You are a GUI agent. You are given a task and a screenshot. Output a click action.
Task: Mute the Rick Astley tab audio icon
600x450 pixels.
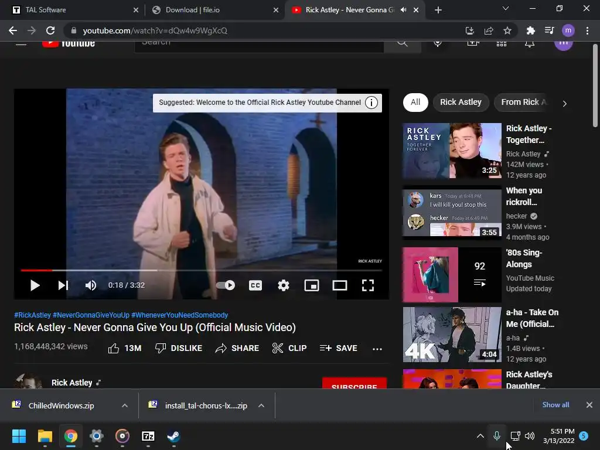pyautogui.click(x=403, y=10)
